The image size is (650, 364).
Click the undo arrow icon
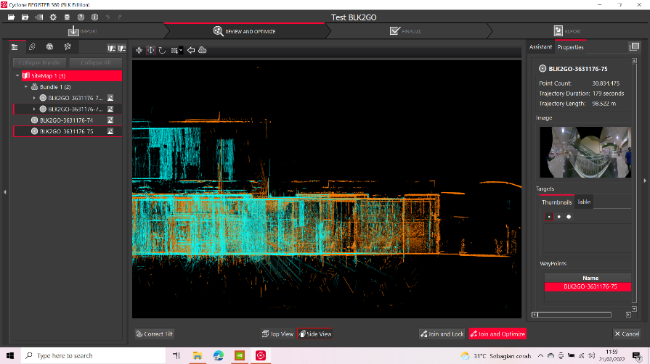pos(107,17)
